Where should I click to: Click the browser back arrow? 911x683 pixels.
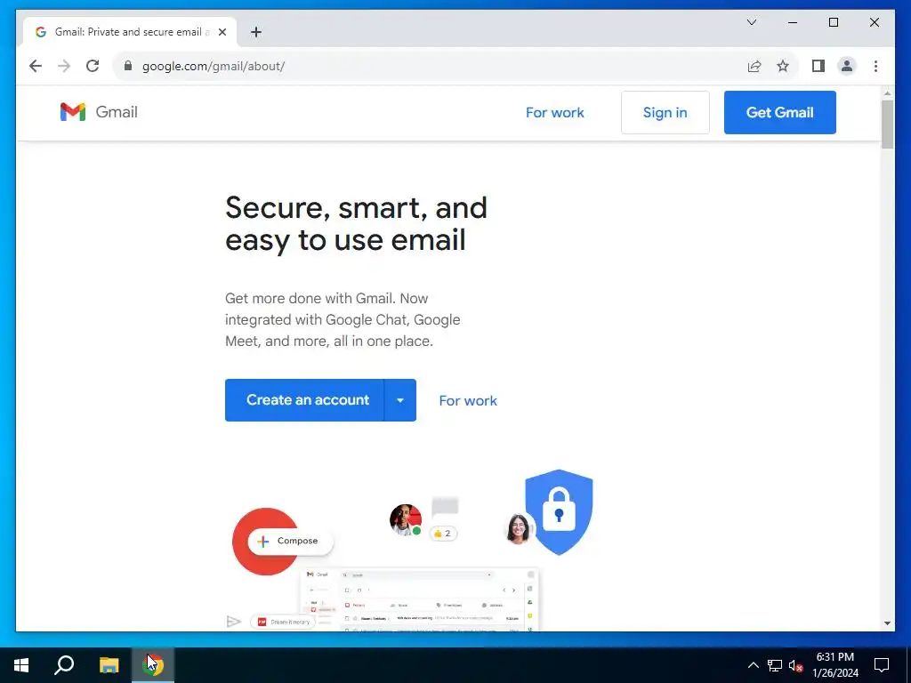[x=36, y=66]
